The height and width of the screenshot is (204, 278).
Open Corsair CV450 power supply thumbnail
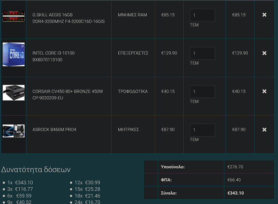14,93
